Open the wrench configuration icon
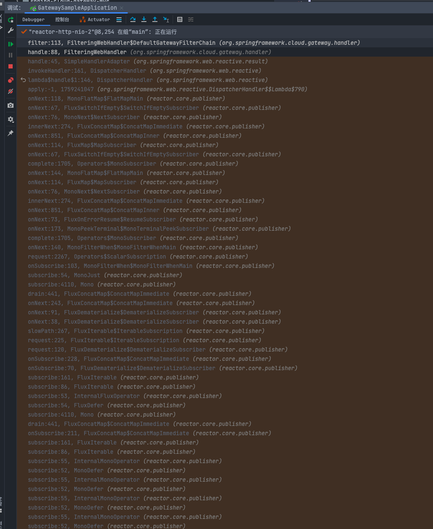Screen dimensions: 433x529 point(11,30)
